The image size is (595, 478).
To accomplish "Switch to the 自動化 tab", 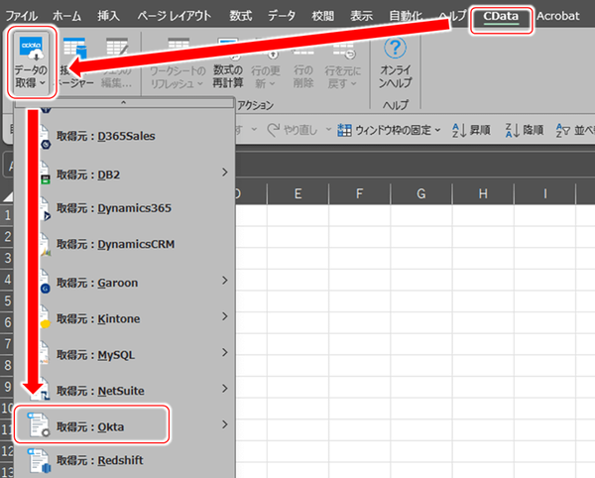I will [406, 16].
